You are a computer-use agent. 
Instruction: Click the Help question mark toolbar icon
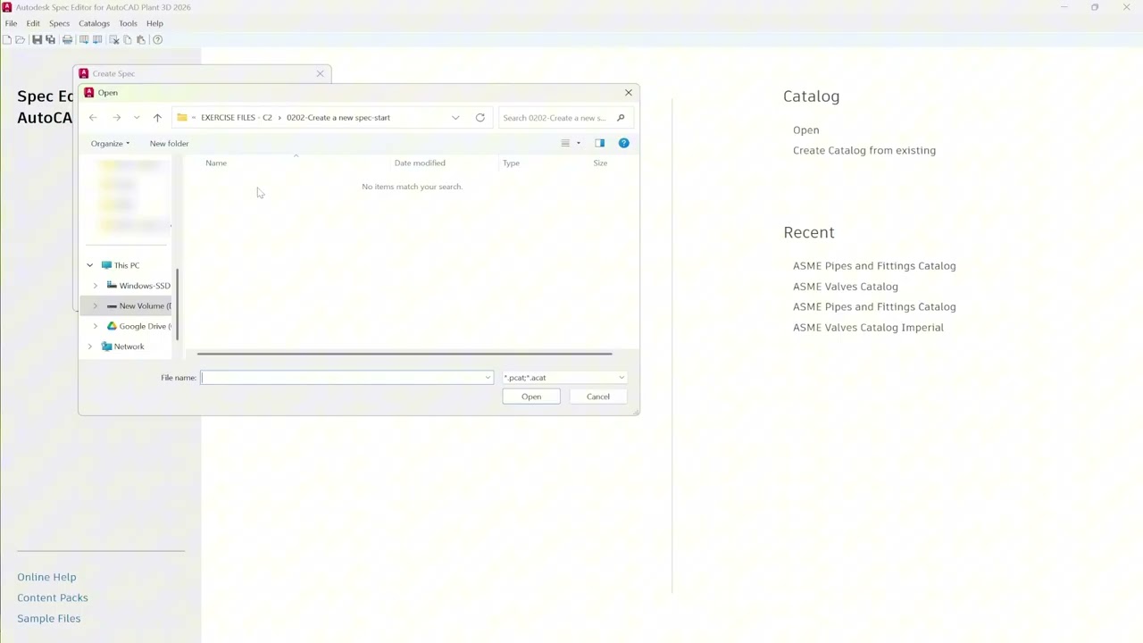pyautogui.click(x=158, y=39)
